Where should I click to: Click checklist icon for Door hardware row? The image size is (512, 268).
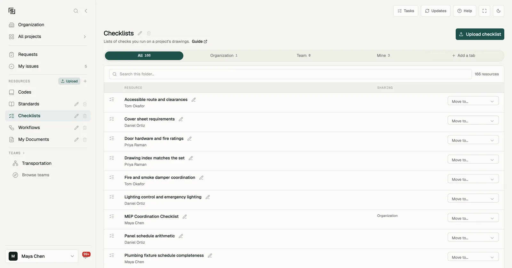112,138
